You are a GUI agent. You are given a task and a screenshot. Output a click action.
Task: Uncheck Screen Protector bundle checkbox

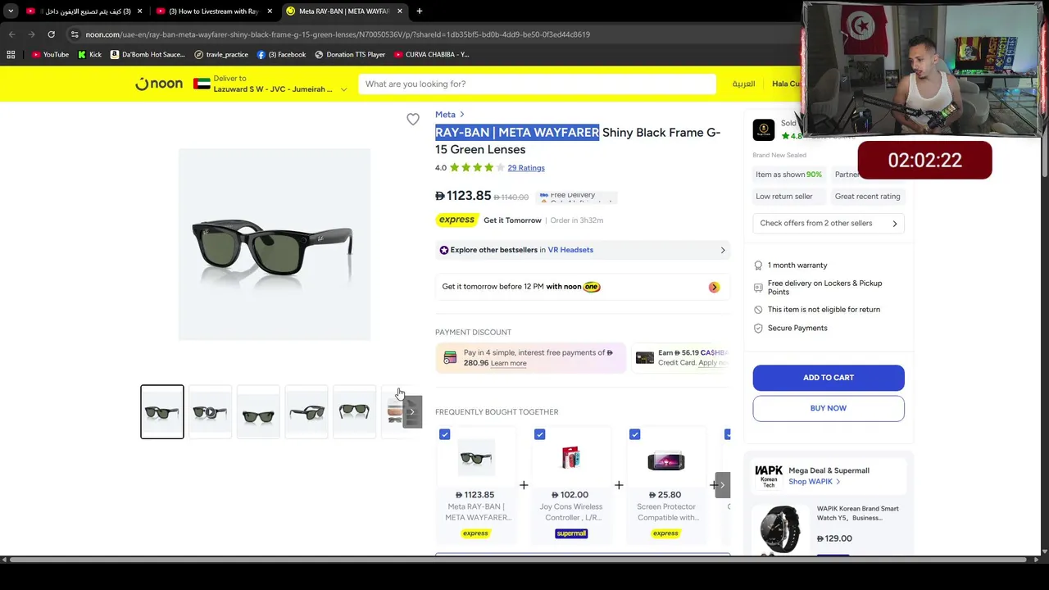point(634,434)
